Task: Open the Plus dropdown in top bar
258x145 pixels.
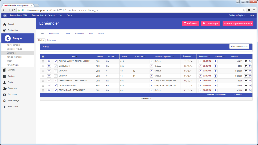Action: click(69, 15)
